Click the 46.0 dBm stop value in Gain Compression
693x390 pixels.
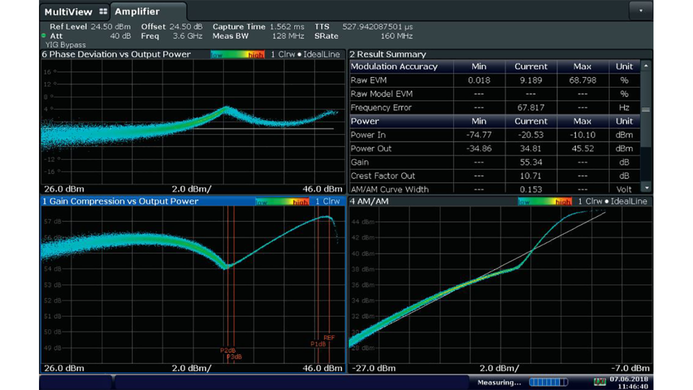pos(322,368)
